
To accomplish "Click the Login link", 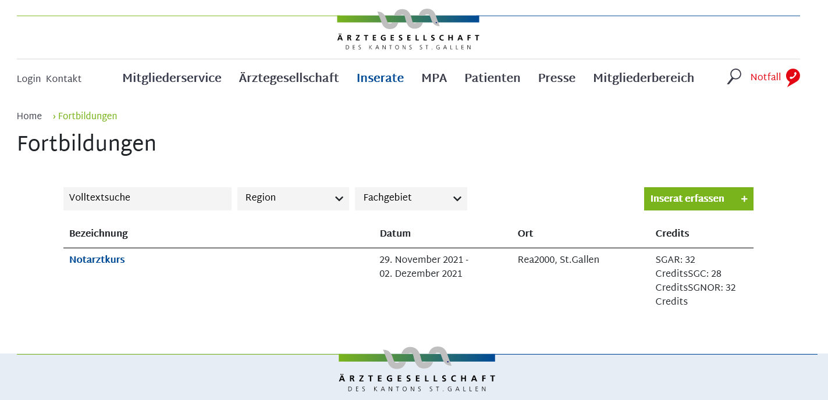I will [x=29, y=79].
